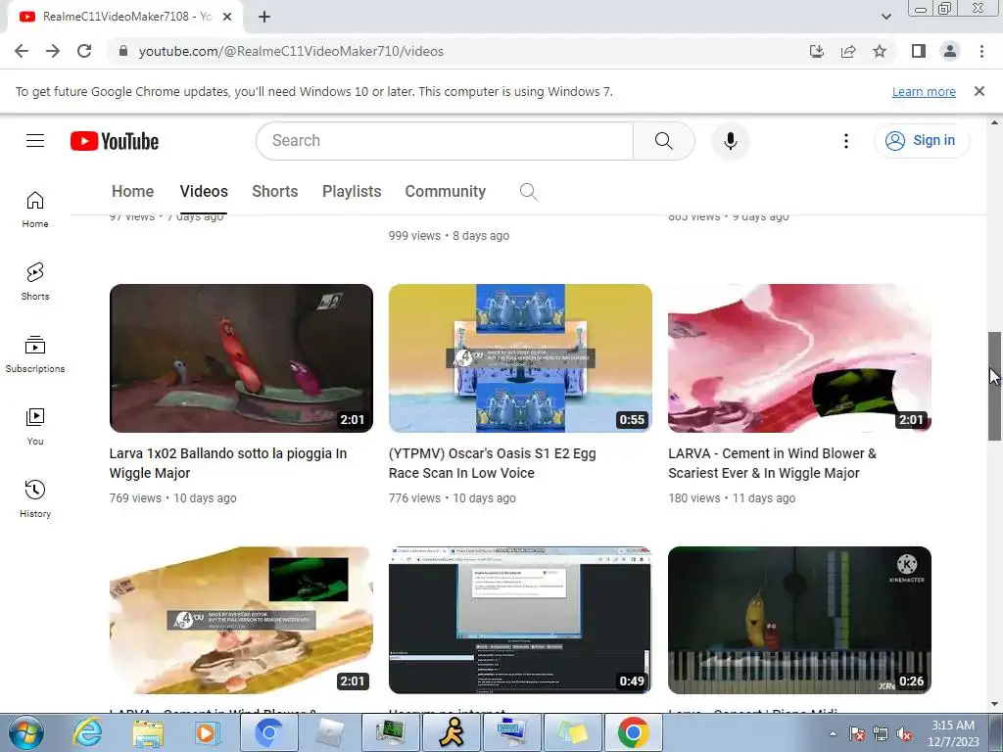Open a new browser tab
The image size is (1003, 752).
coord(264,17)
